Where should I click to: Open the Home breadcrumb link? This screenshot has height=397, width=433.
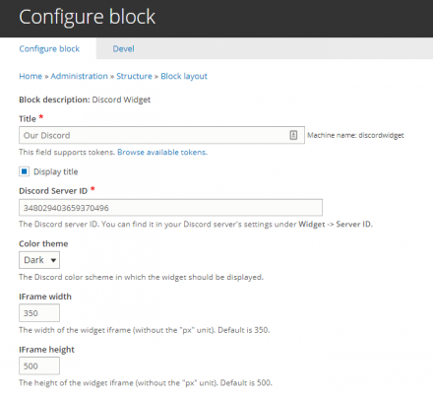click(31, 76)
